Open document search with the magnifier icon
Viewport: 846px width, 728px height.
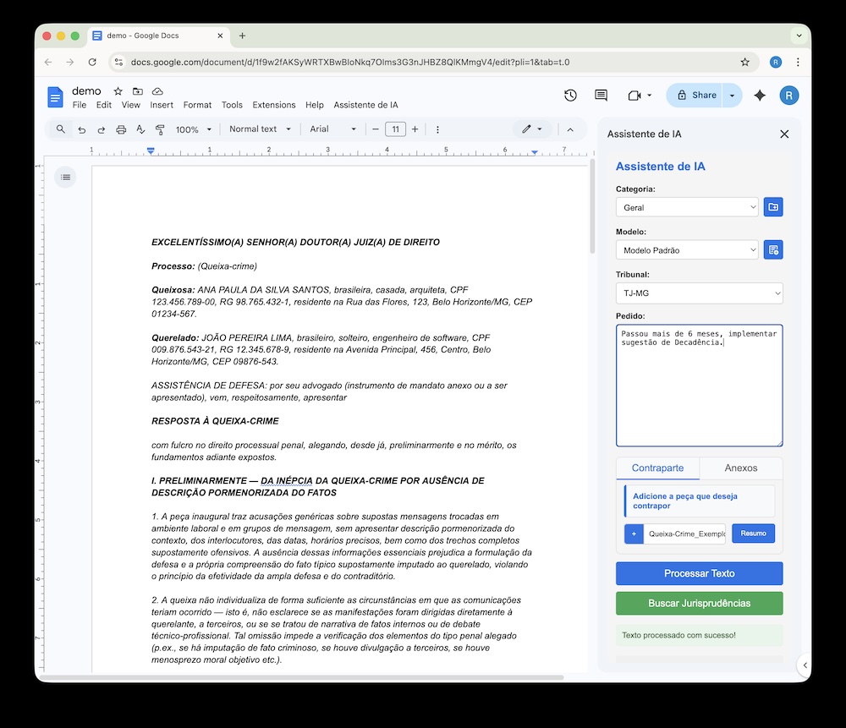tap(59, 129)
